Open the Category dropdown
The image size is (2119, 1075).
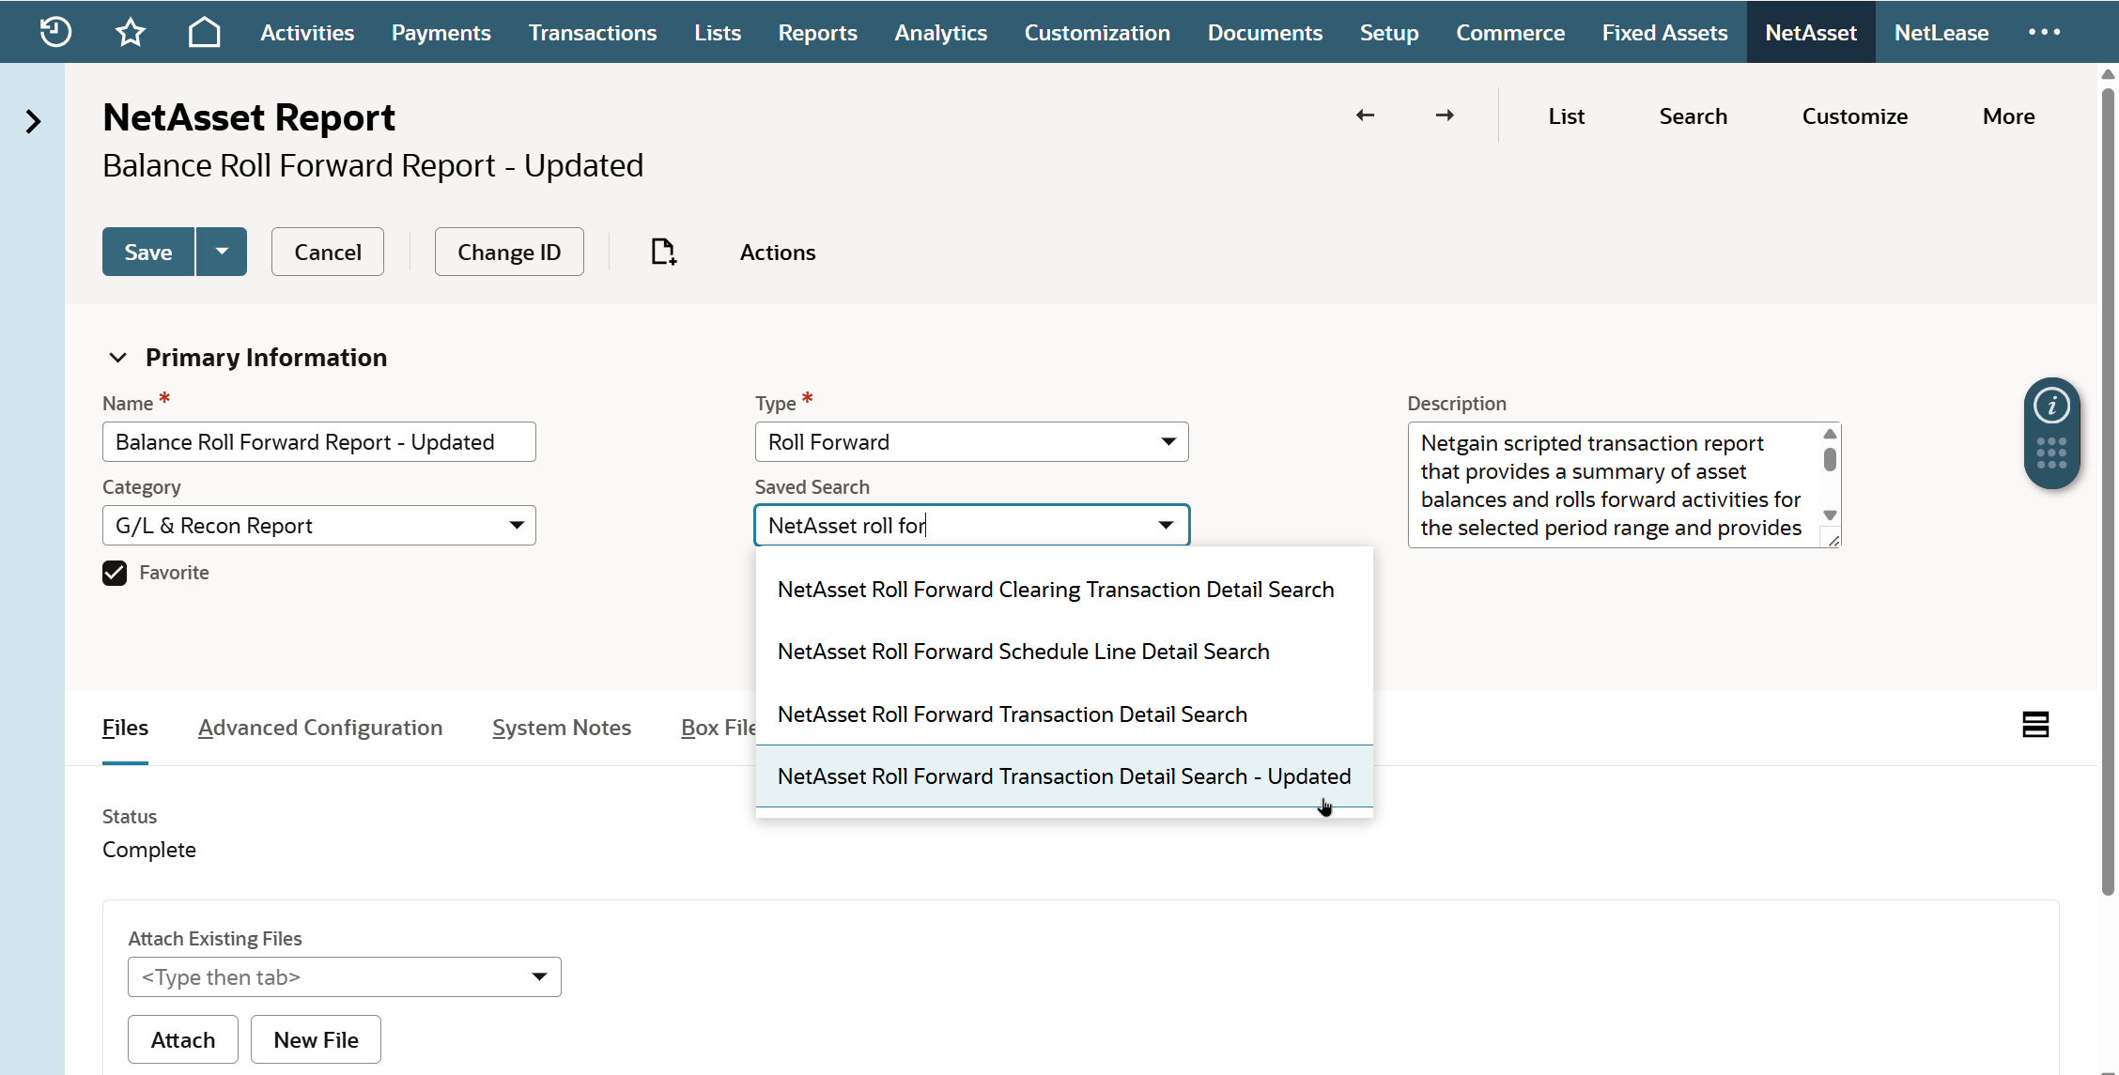516,526
